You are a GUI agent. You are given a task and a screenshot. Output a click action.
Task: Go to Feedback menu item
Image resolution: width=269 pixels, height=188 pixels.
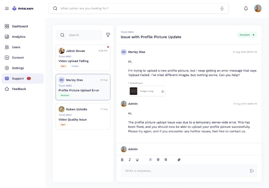pos(23,89)
